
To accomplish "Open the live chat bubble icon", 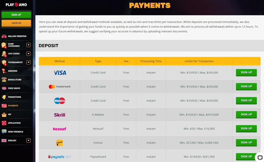I will coord(260,158).
